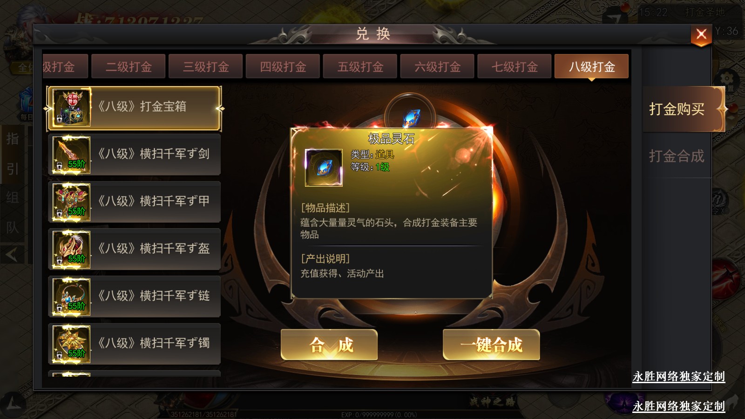This screenshot has width=745, height=419.
Task: Select the 三级打金 tab
Action: click(206, 67)
